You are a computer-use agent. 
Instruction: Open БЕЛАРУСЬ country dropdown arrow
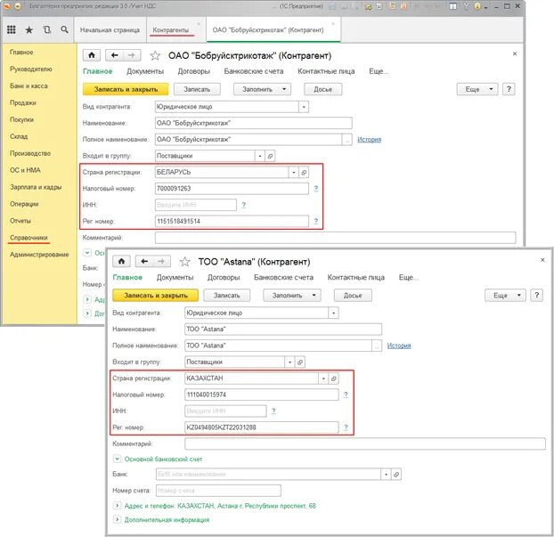click(293, 173)
